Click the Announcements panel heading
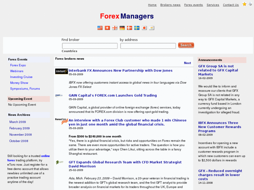The height and width of the screenshot is (190, 254). [210, 60]
